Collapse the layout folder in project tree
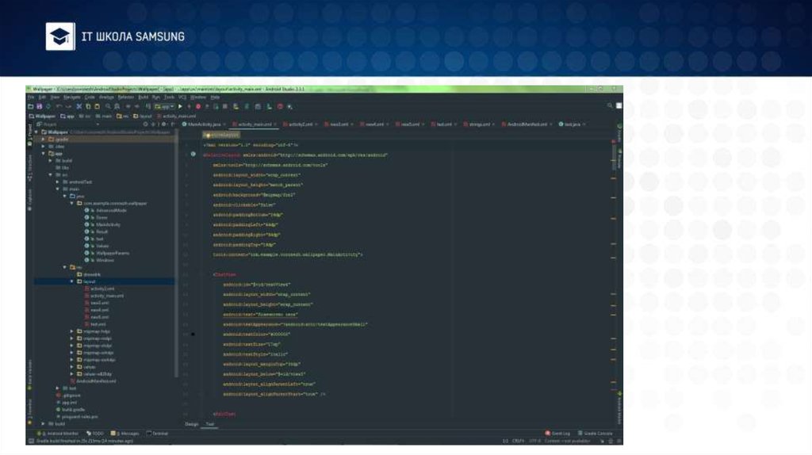This screenshot has height=455, width=812. click(71, 281)
